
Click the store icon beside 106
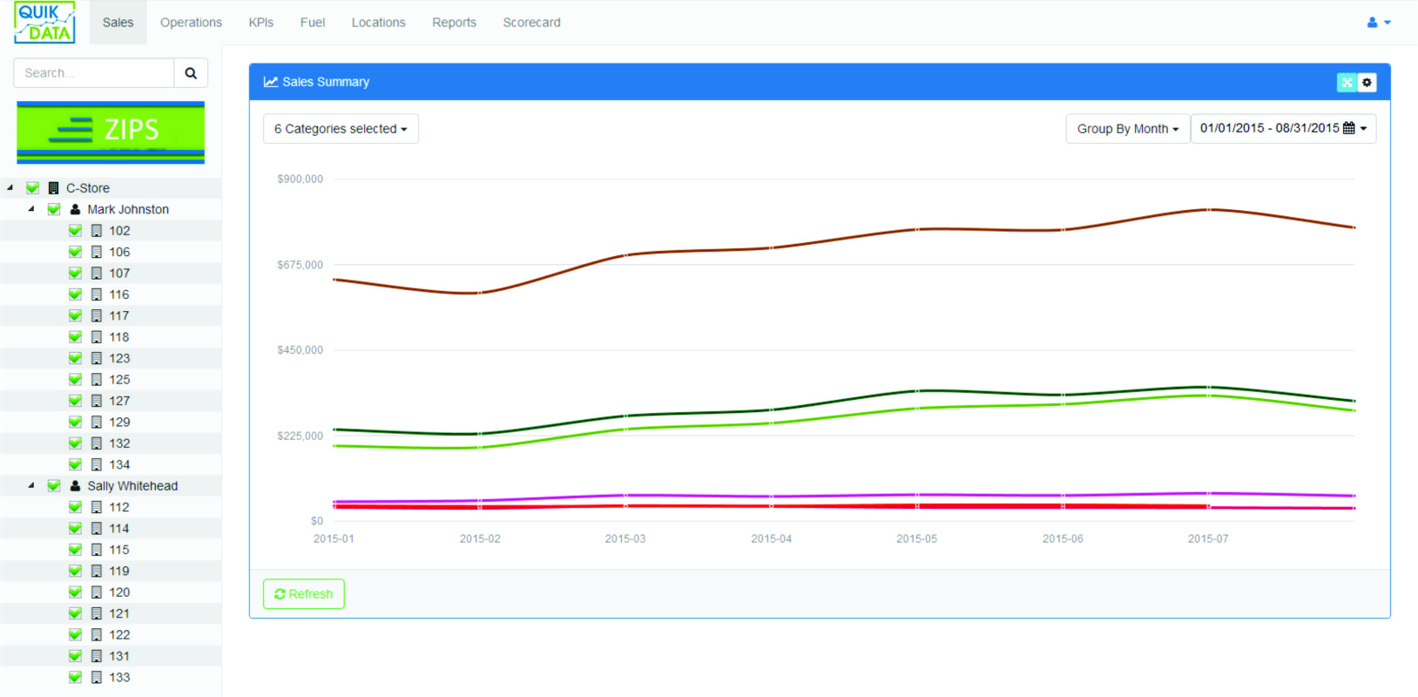pyautogui.click(x=97, y=252)
